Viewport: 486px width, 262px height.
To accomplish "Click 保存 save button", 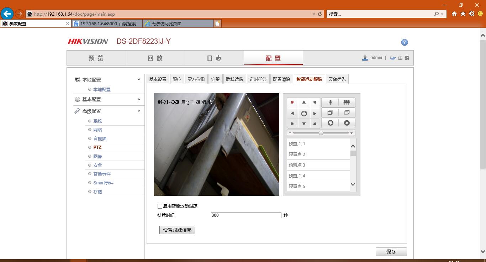I will coord(391,252).
